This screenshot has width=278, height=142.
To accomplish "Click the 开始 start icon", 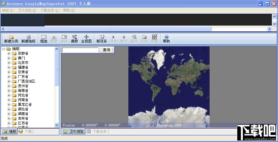I will pos(114,39).
